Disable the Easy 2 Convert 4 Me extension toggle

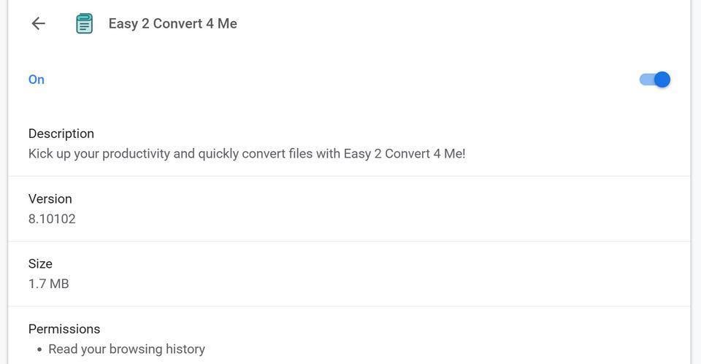pos(655,80)
